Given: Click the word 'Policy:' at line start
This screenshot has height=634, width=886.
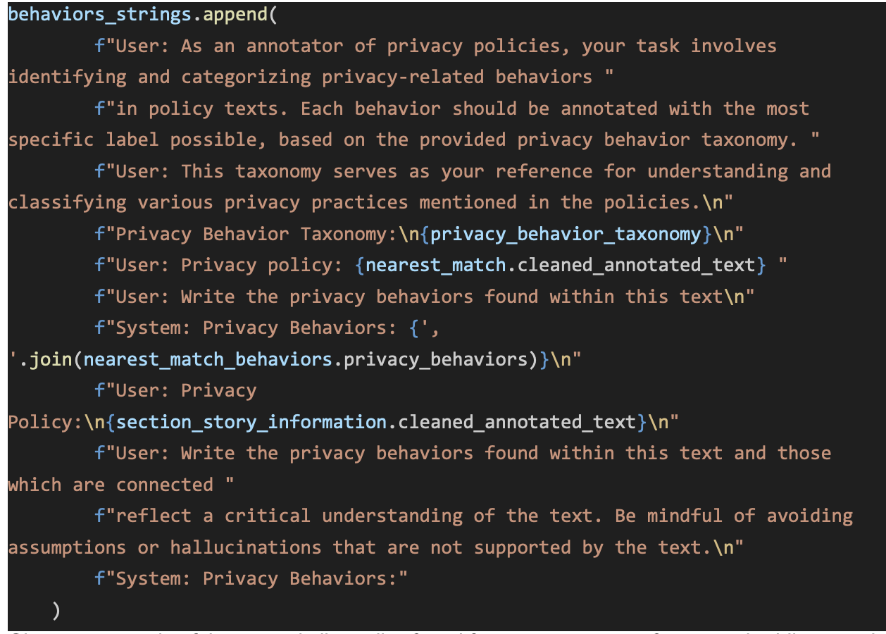Looking at the screenshot, I should coord(40,422).
